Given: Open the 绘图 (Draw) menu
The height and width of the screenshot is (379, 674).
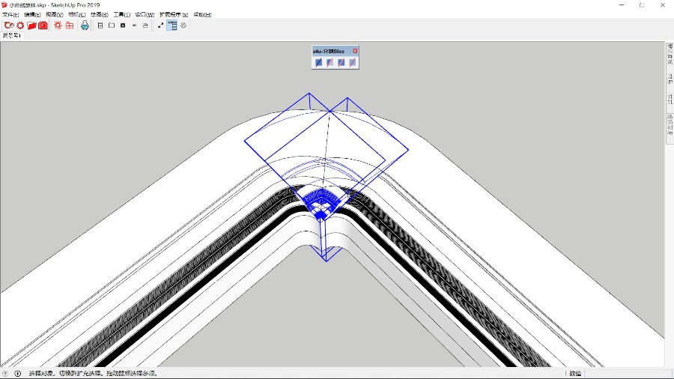Looking at the screenshot, I should (x=100, y=15).
